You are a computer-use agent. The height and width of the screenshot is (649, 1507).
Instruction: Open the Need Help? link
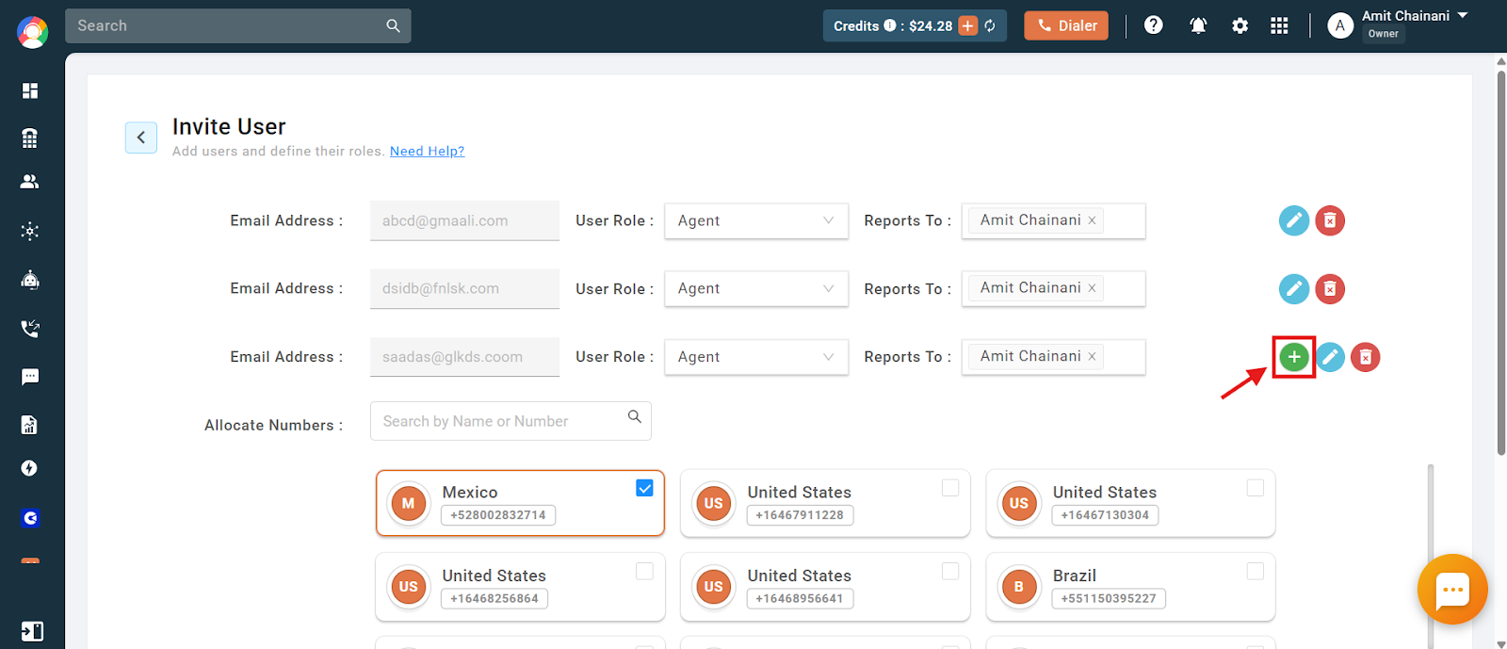pyautogui.click(x=427, y=151)
